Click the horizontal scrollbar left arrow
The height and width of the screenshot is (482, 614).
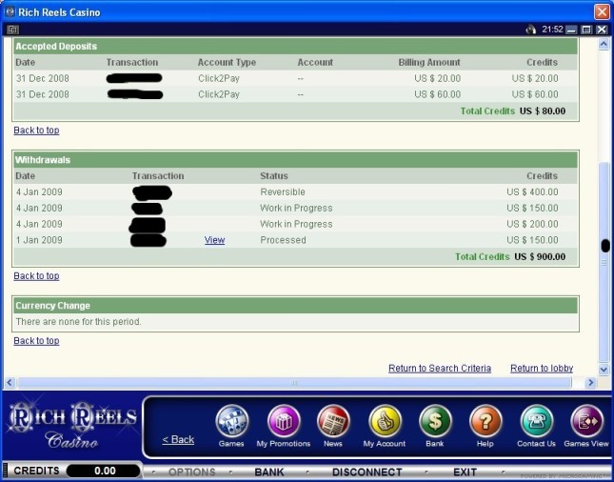click(10, 383)
